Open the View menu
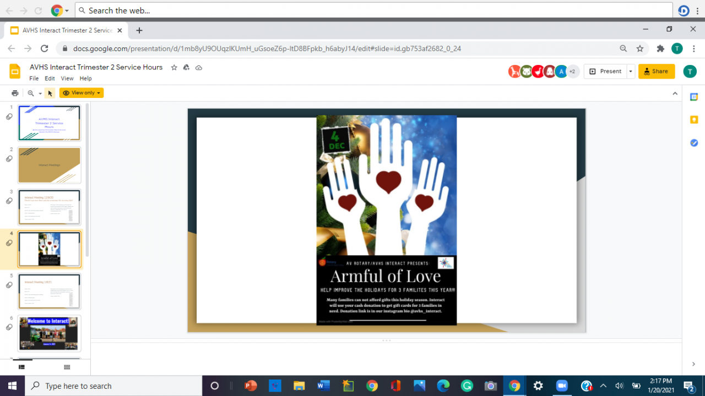 point(67,79)
